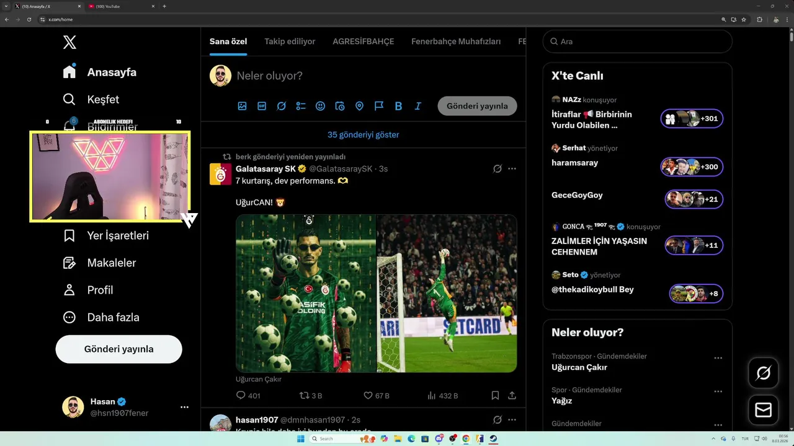This screenshot has height=446, width=794.
Task: Click flag icon in composer
Action: pos(379,106)
